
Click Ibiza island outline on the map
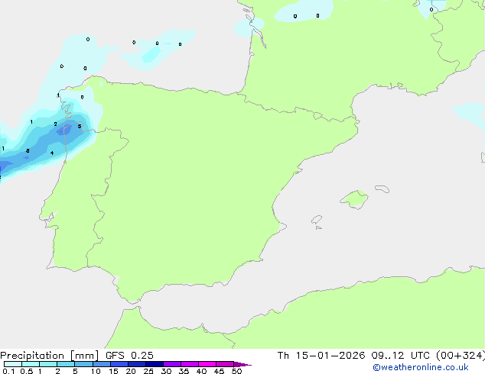[317, 220]
